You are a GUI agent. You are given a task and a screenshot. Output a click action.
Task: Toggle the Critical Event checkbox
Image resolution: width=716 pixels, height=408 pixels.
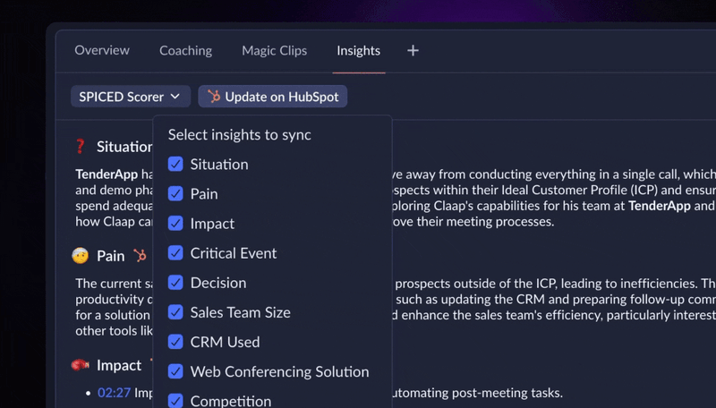[x=175, y=253]
